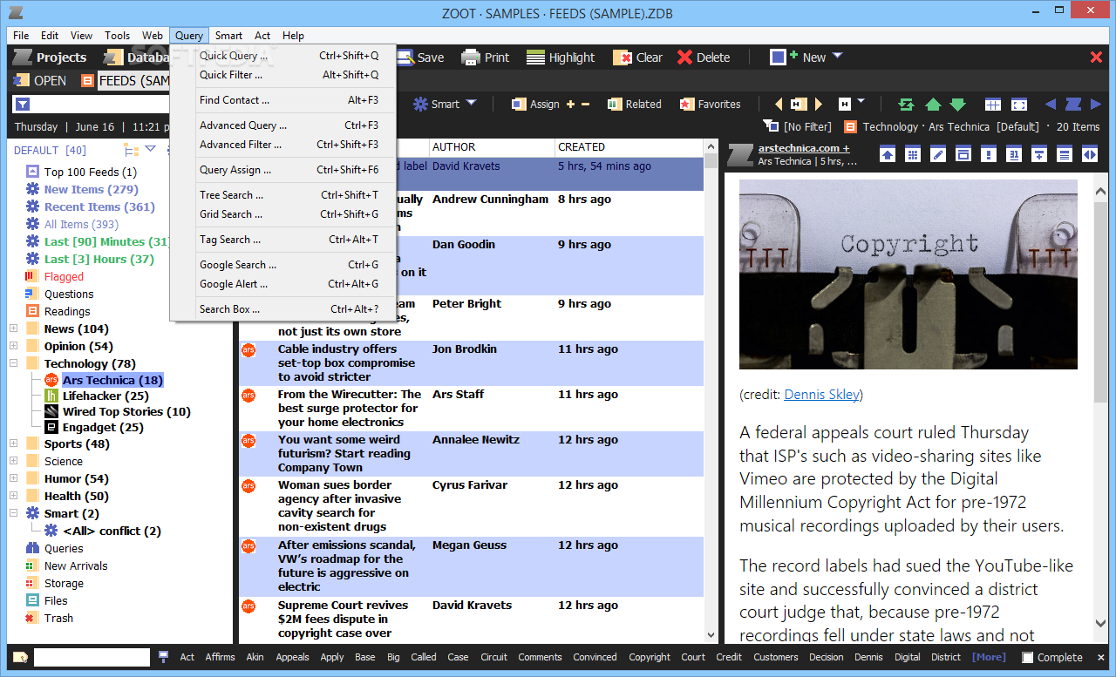
Task: Click the fullscreen expand icon
Action: (1019, 105)
